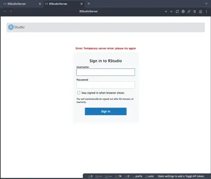Go to the home page icon
Screen dimensions: 211x179
pyautogui.click(x=200, y=12)
